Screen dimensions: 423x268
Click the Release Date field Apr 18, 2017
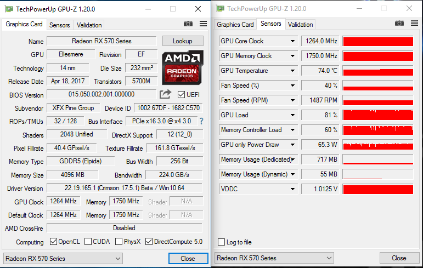(67, 81)
